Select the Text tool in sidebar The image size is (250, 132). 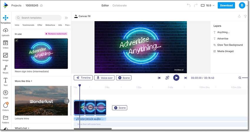pyautogui.click(x=5, y=81)
